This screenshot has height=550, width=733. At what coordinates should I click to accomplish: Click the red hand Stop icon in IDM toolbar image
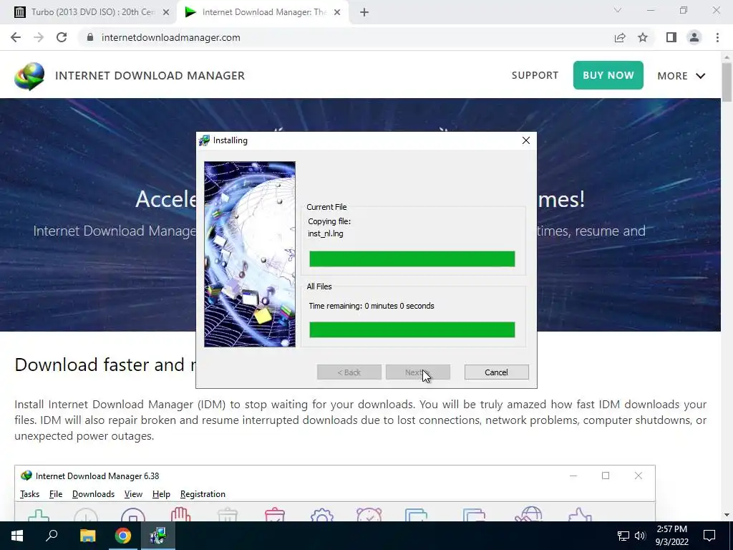pos(181,514)
